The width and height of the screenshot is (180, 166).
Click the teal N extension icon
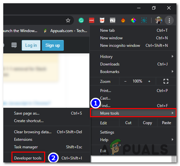144,20
